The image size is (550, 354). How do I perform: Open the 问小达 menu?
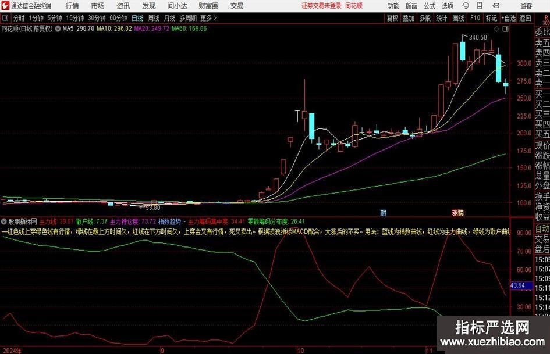[x=177, y=6]
